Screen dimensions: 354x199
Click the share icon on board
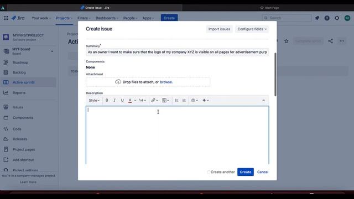331,41
